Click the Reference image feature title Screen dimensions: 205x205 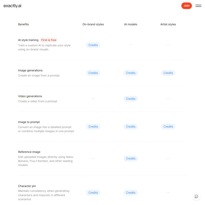click(x=29, y=152)
